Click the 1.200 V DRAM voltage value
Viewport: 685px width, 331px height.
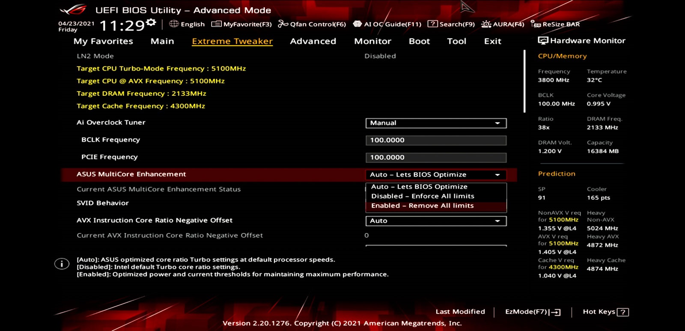click(x=550, y=151)
